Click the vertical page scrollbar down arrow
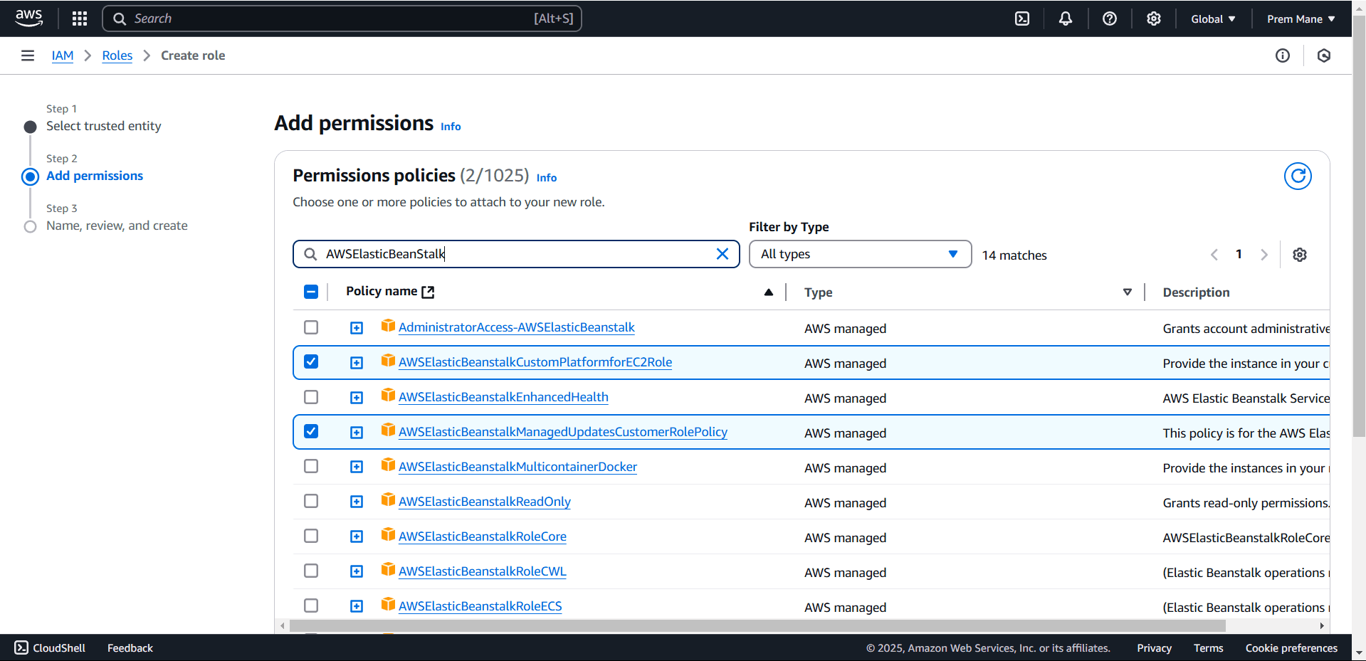Viewport: 1366px width, 661px height. click(x=1359, y=652)
